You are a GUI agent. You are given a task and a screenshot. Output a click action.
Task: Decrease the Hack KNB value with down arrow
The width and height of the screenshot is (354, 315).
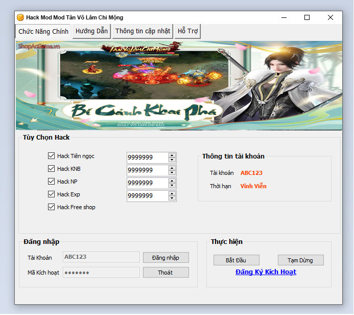(x=172, y=173)
